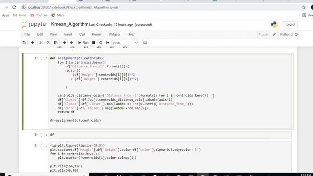Rename the Kmean_Algorithm notebook title
The height and width of the screenshot is (176, 313).
[x=69, y=24]
